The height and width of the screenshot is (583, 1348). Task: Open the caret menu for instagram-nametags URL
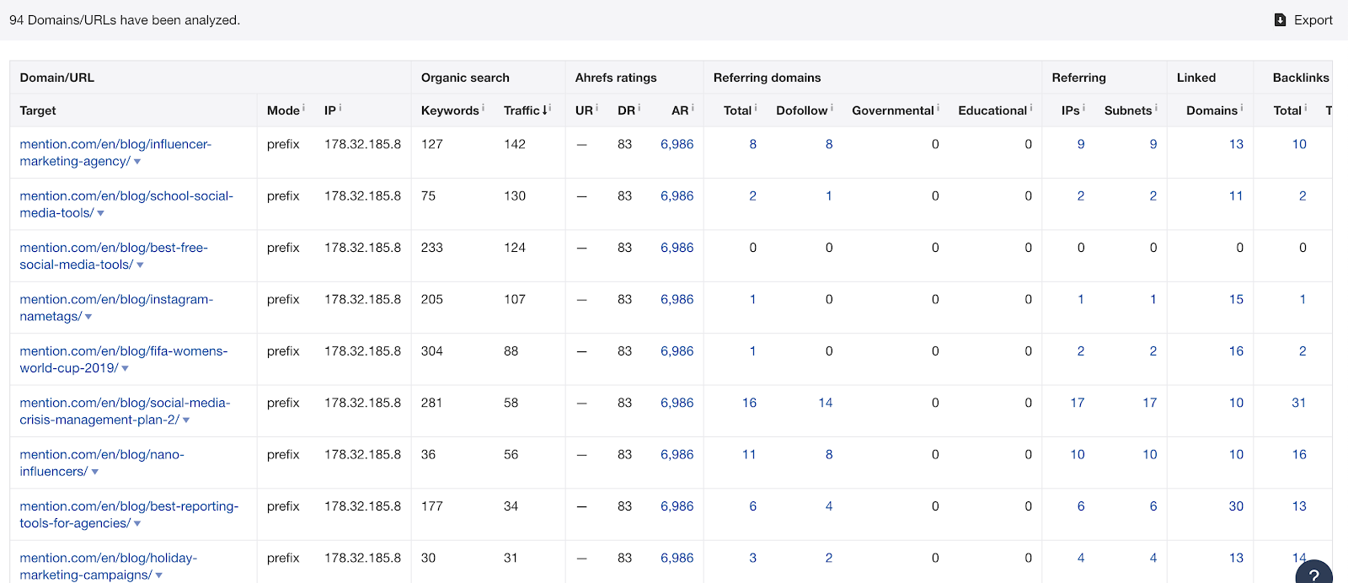point(88,317)
